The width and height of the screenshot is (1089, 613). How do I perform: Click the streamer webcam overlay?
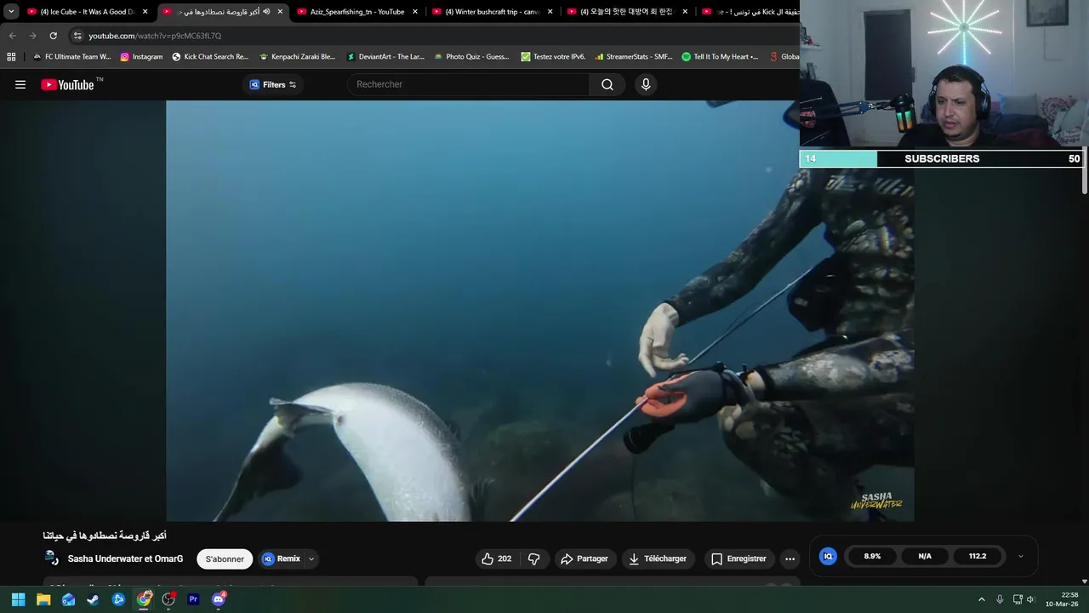(944, 75)
